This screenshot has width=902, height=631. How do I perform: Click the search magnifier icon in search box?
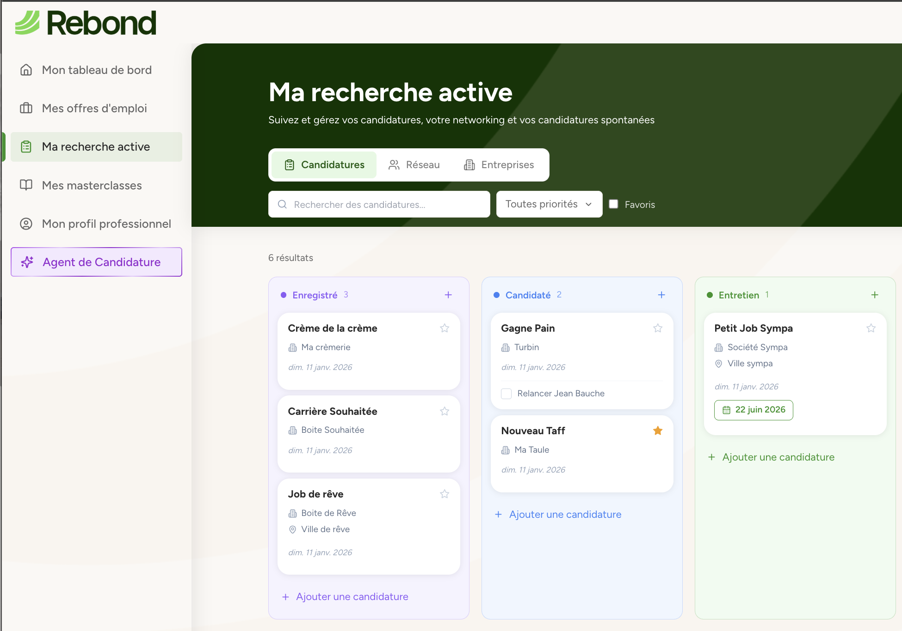282,204
